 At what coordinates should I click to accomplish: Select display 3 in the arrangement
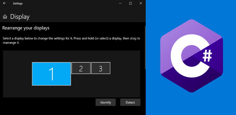pos(101,68)
